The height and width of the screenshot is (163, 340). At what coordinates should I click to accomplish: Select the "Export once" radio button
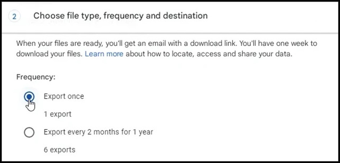click(29, 97)
